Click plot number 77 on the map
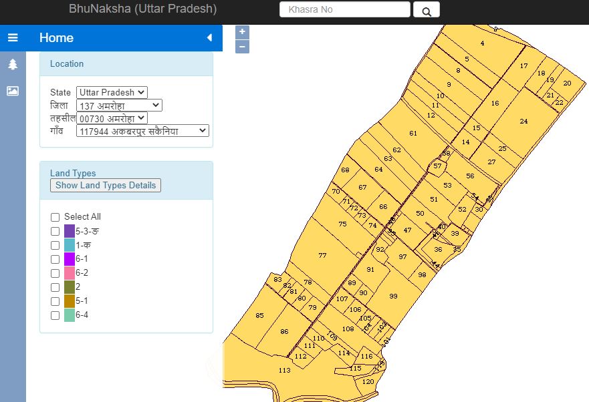This screenshot has width=589, height=402. (322, 255)
